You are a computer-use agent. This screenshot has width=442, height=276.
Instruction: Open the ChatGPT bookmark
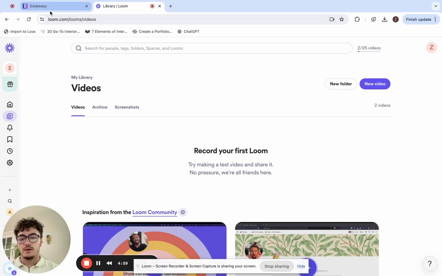click(x=188, y=31)
